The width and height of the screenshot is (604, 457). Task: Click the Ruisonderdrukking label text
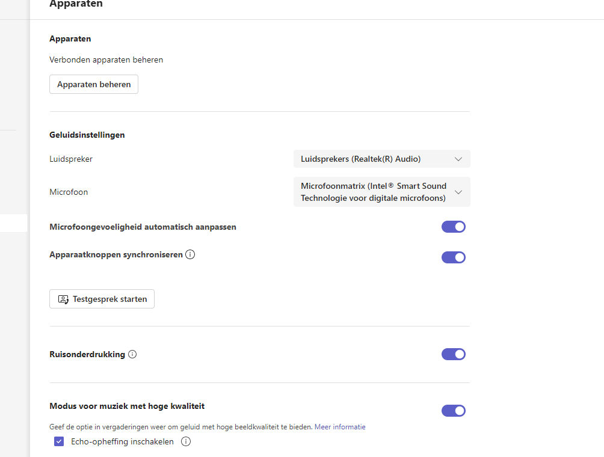tap(87, 354)
